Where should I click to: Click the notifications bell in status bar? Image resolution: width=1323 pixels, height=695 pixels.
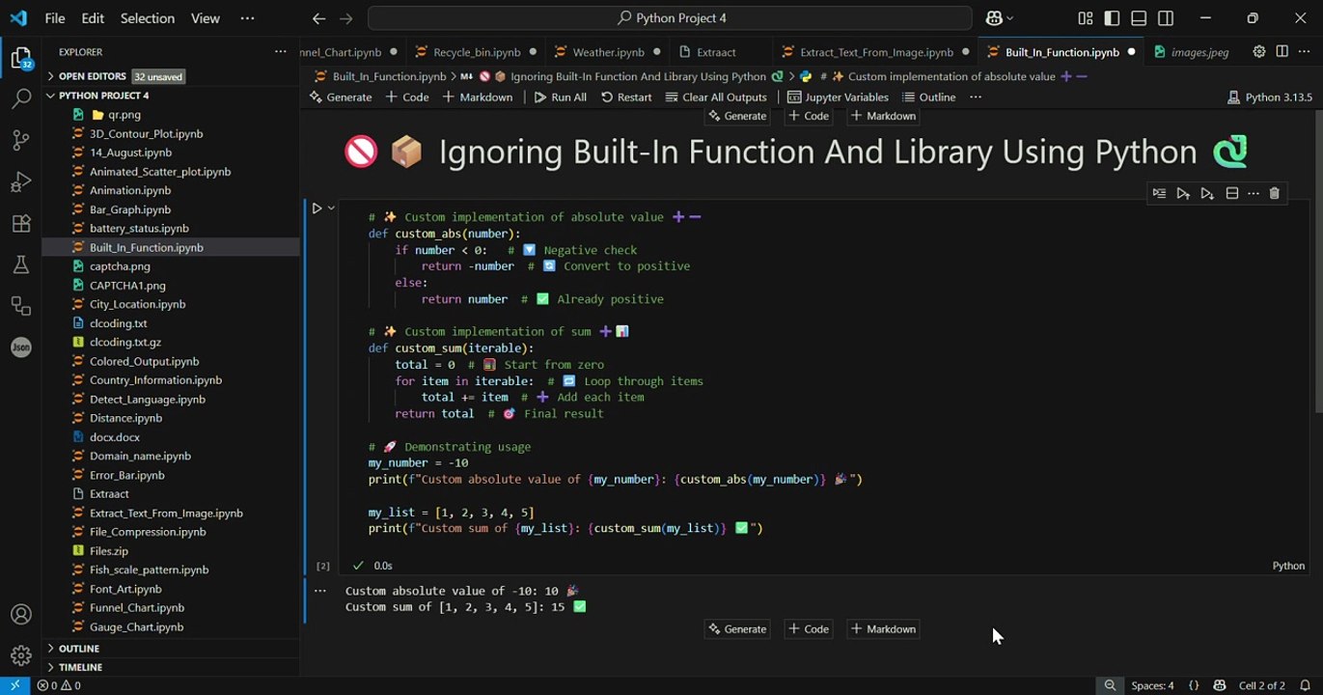(1304, 685)
